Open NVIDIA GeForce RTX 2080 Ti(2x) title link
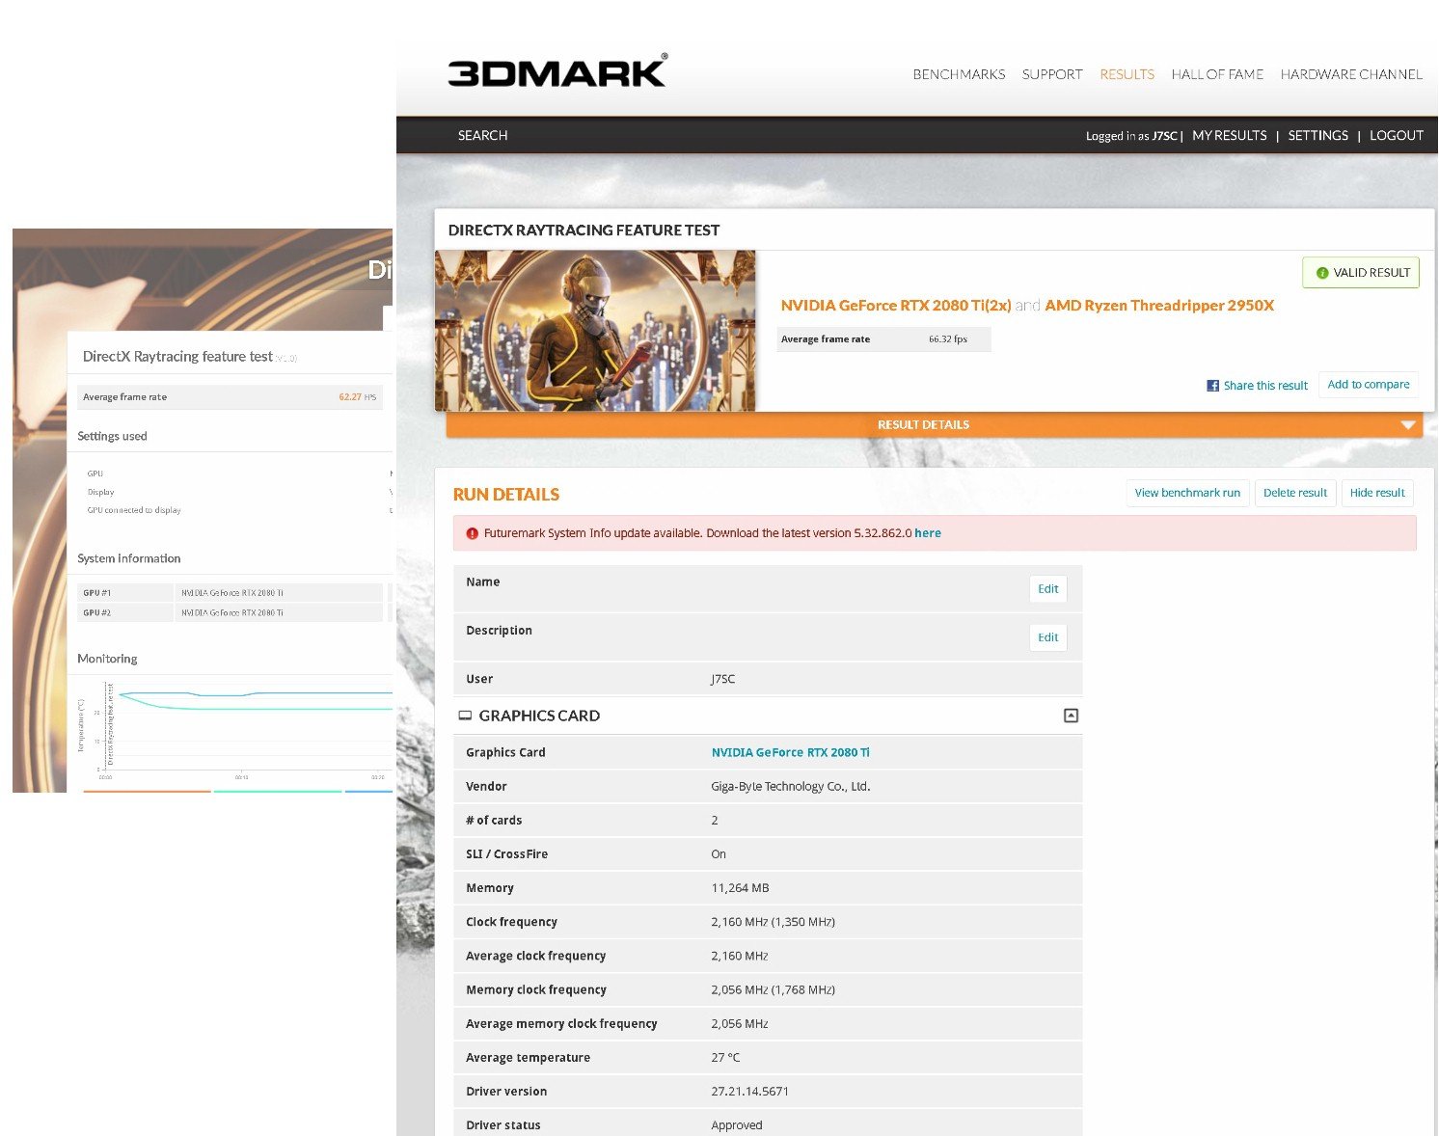The image size is (1439, 1136). point(896,306)
